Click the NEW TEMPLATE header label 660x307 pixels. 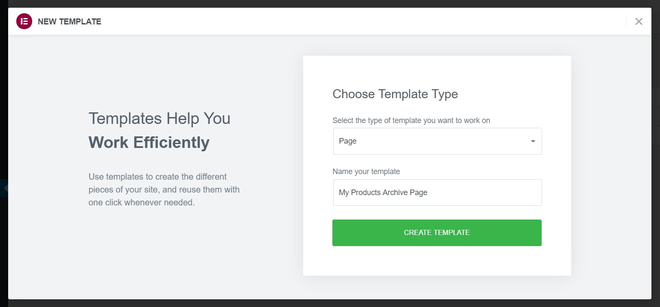pyautogui.click(x=69, y=21)
